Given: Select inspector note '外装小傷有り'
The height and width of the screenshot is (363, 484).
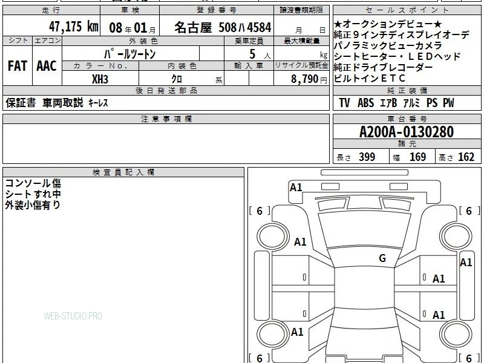Looking at the screenshot, I should tap(33, 204).
